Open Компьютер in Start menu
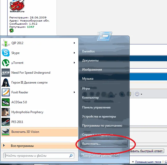 coord(91,98)
